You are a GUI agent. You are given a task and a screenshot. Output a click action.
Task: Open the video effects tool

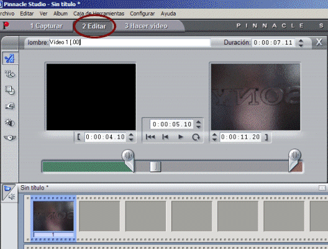[9, 123]
